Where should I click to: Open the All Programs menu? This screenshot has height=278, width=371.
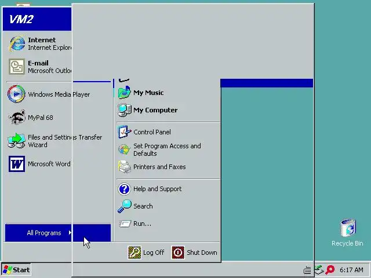[58, 233]
